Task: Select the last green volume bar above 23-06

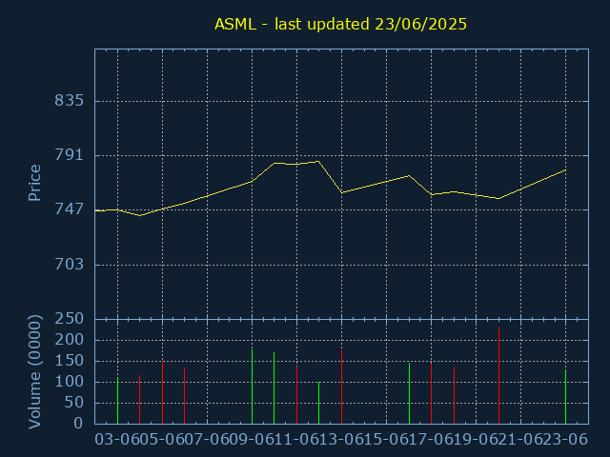Action: [565, 396]
